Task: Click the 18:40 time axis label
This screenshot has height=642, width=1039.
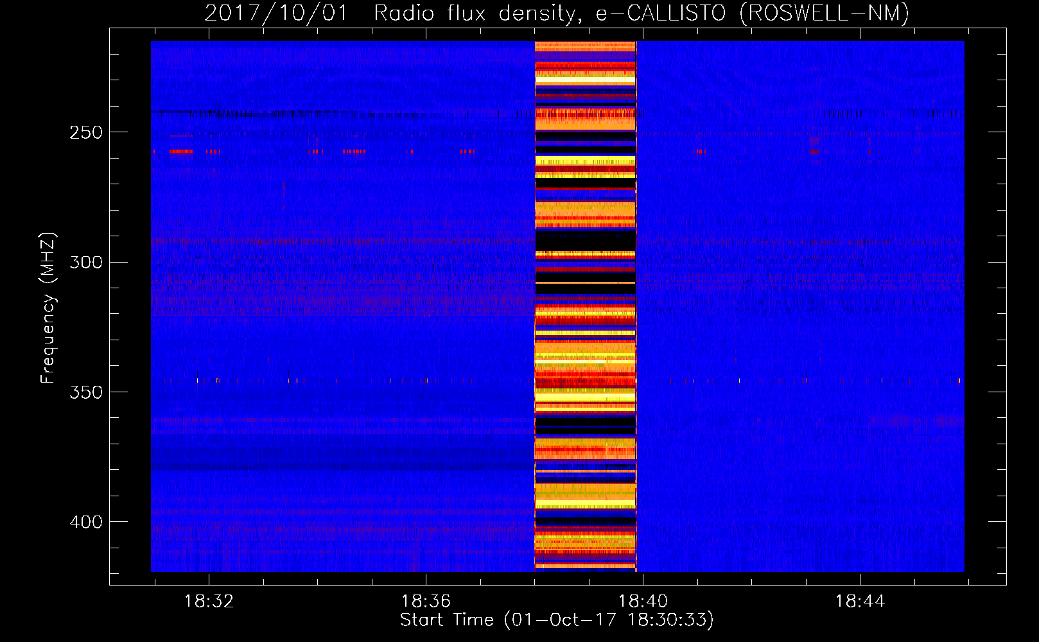Action: (643, 602)
